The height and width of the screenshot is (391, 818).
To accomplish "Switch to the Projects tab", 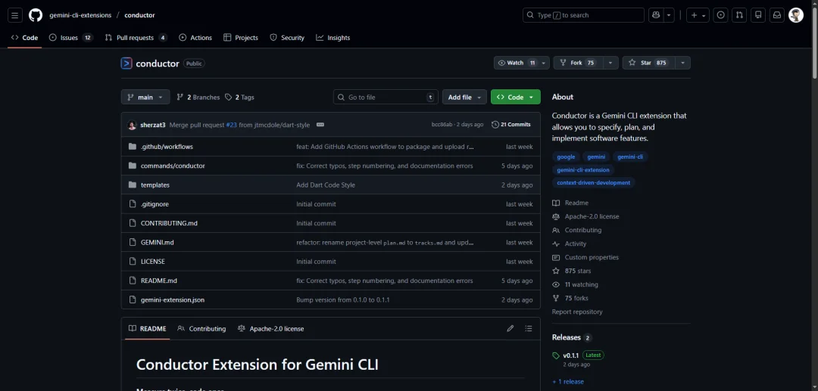I will click(x=241, y=38).
